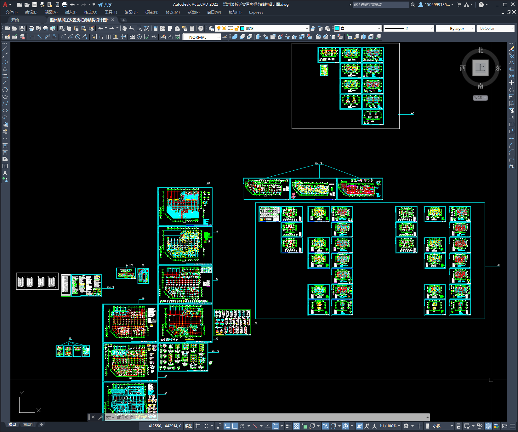Toggle dynamic input in status bar
Image resolution: width=518 pixels, height=432 pixels.
[x=227, y=426]
